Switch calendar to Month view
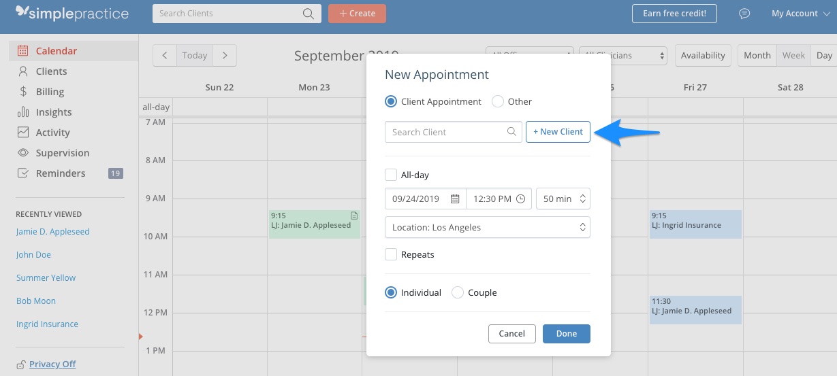Image resolution: width=837 pixels, height=376 pixels. pos(757,56)
